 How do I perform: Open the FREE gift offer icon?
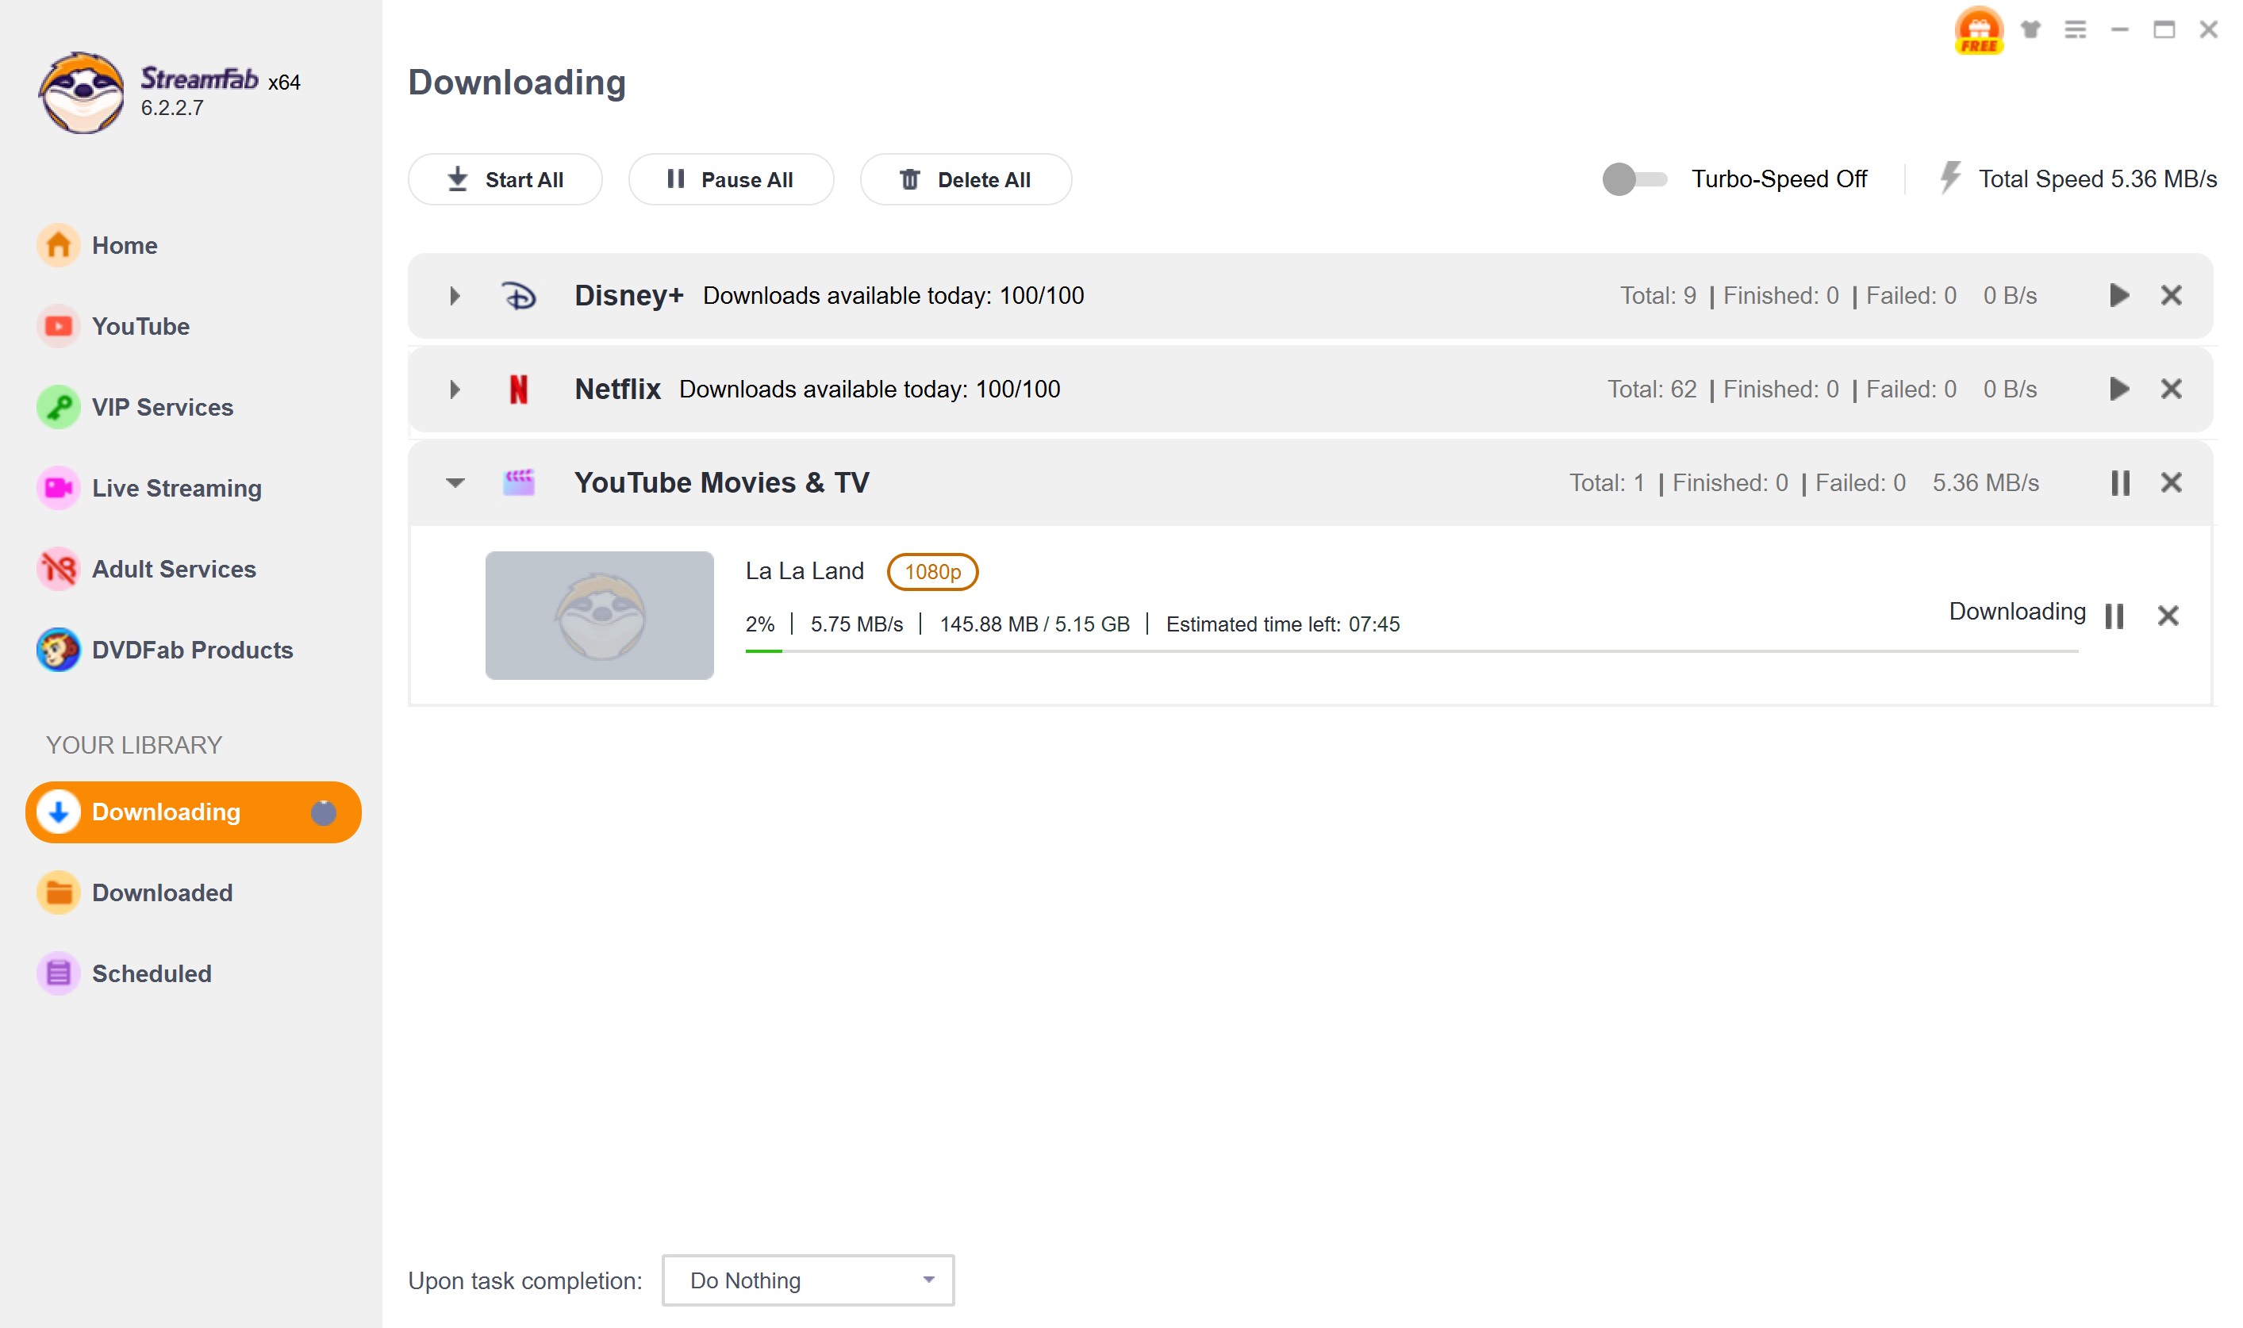[x=1978, y=29]
